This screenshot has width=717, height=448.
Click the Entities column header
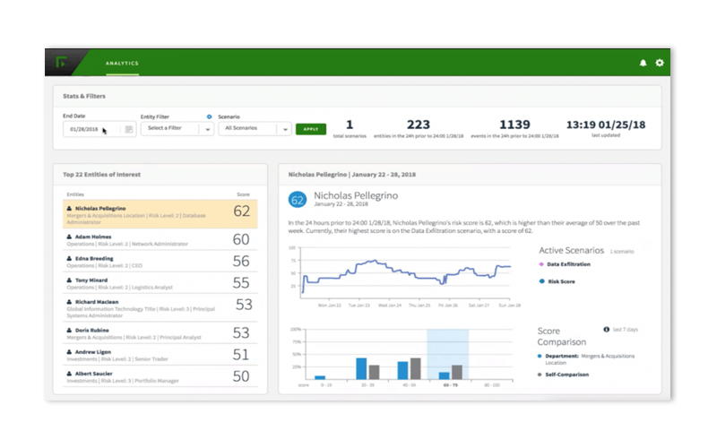[x=75, y=194]
